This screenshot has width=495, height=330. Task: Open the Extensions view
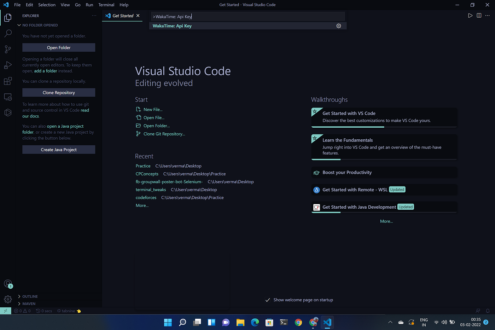tap(8, 81)
